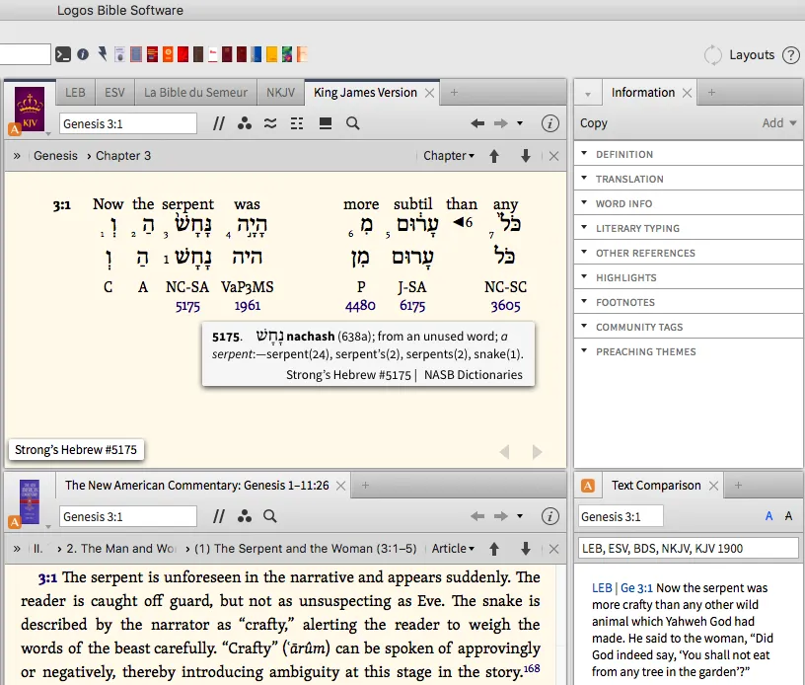
Task: Open the Add dropdown in Information panel
Action: pyautogui.click(x=778, y=123)
